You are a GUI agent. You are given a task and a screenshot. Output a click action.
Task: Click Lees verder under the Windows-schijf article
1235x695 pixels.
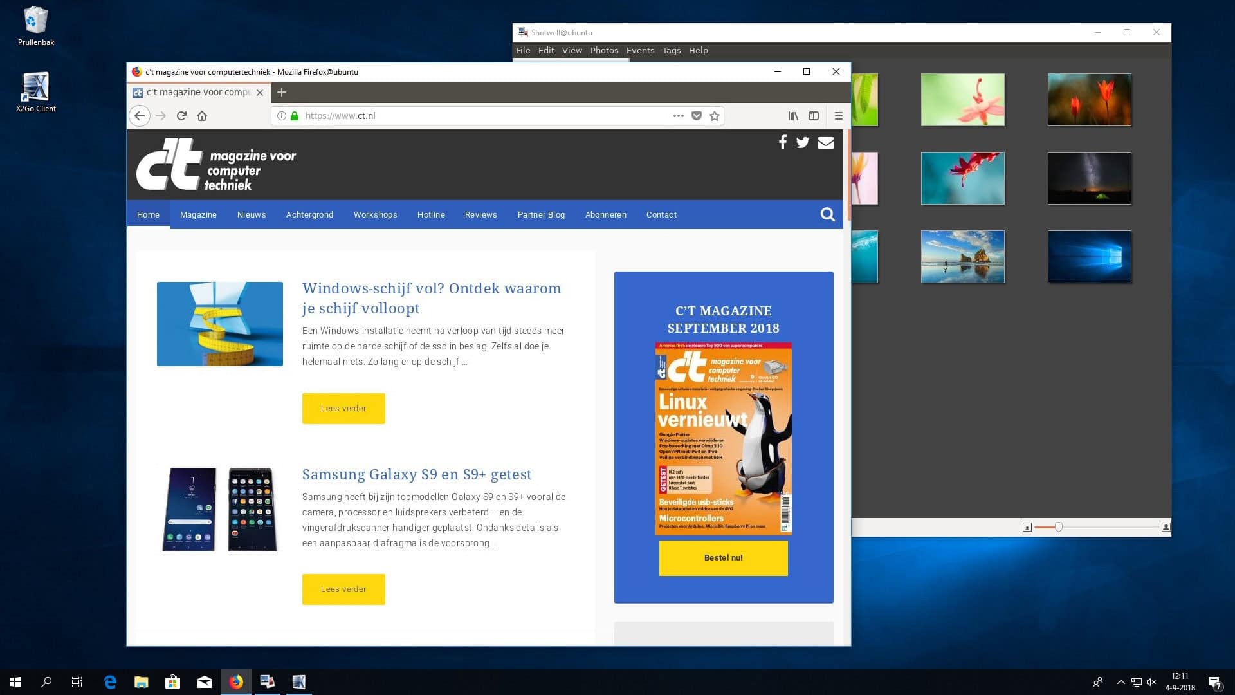coord(343,408)
